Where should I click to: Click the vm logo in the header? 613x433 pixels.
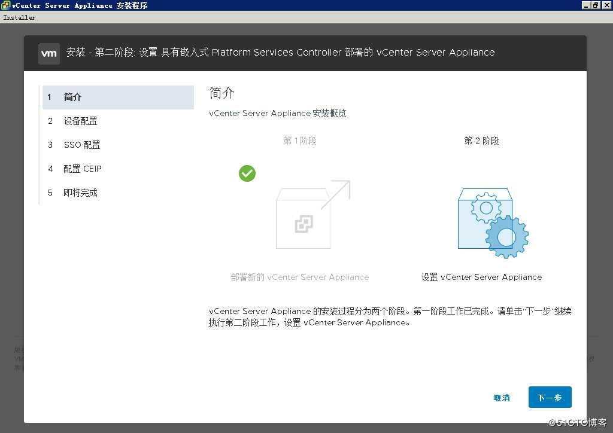pos(49,53)
